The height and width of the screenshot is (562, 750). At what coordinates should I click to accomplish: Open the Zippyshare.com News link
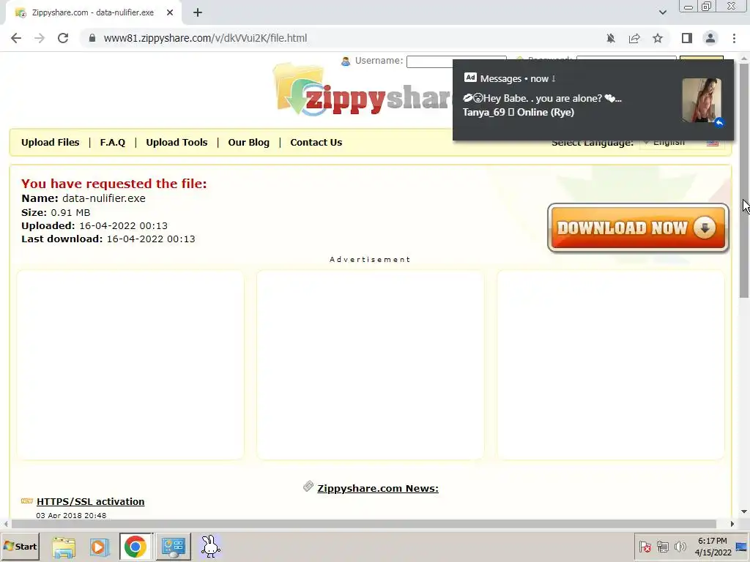point(378,488)
